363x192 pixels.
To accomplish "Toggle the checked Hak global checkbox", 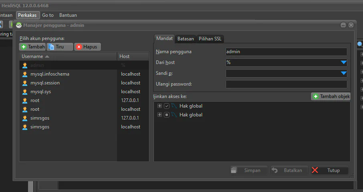I will pos(167,106).
